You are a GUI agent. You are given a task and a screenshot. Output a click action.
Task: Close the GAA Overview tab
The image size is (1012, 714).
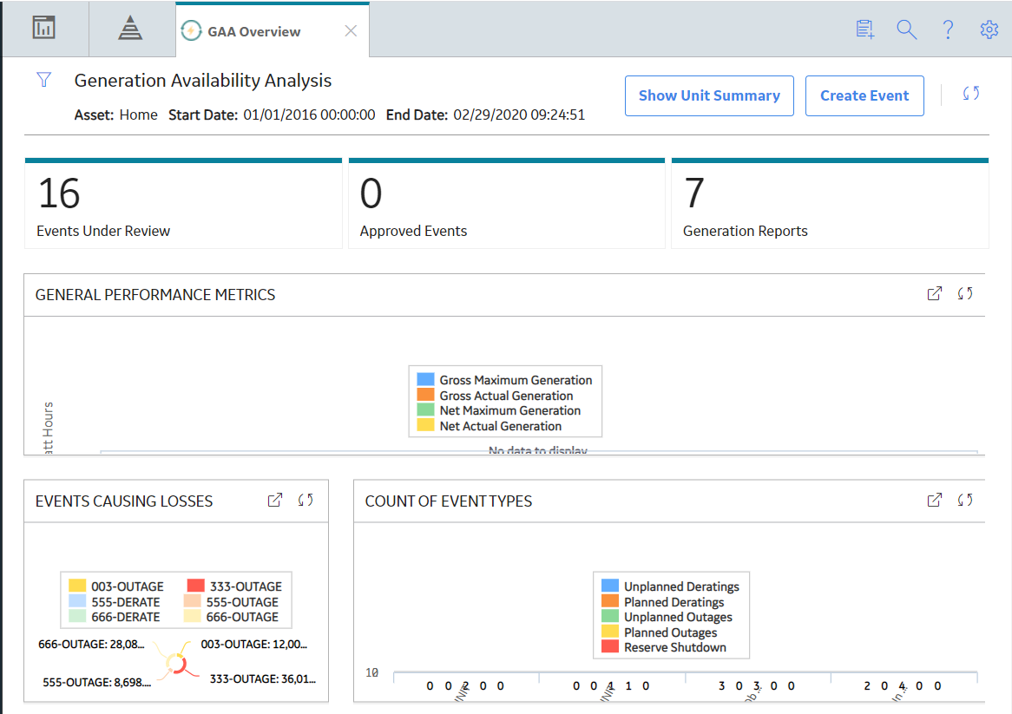(x=351, y=31)
